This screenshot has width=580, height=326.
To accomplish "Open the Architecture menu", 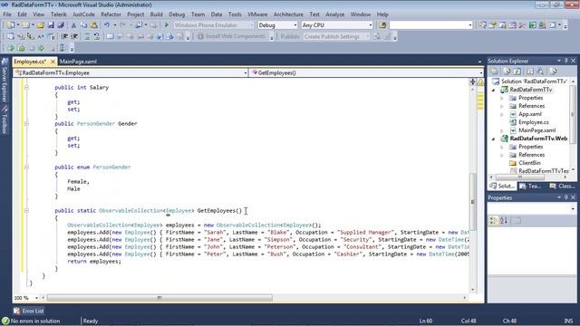I will tap(288, 14).
